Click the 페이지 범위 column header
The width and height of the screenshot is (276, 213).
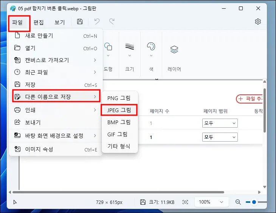pos(216,111)
